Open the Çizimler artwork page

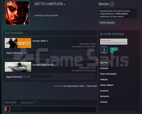pos(104,102)
